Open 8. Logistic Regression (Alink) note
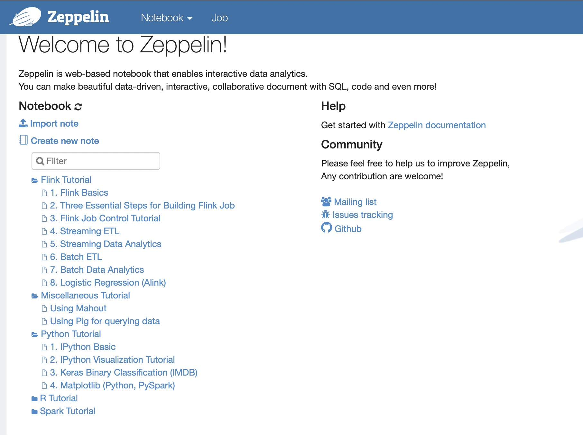This screenshot has width=583, height=435. pyautogui.click(x=108, y=282)
